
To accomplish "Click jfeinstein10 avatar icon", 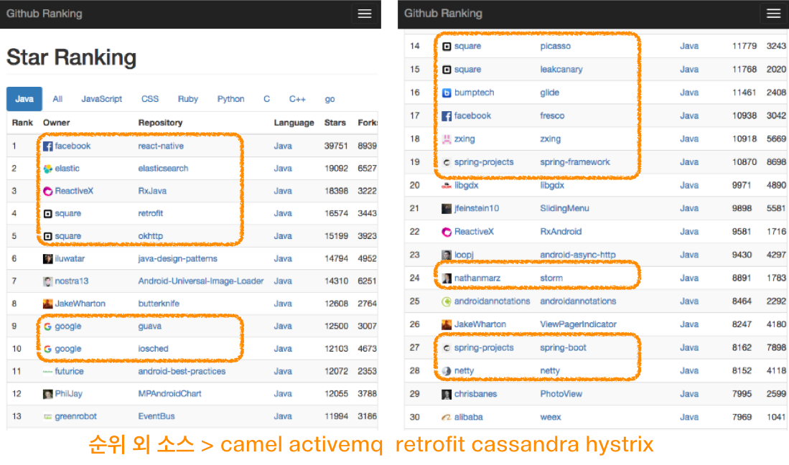I will (x=447, y=209).
